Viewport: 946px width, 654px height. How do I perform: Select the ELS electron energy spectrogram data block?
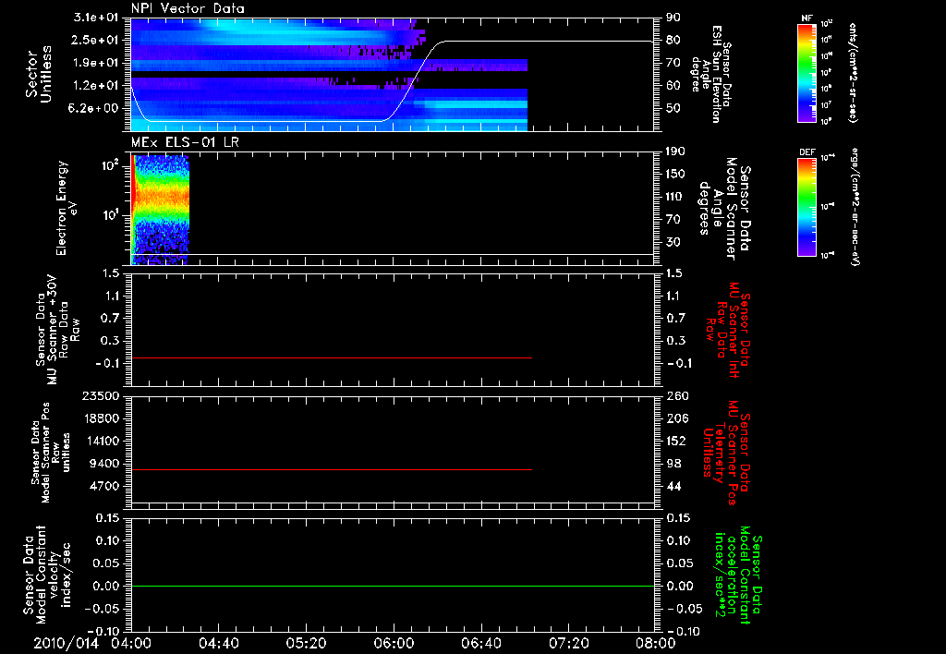coord(160,210)
